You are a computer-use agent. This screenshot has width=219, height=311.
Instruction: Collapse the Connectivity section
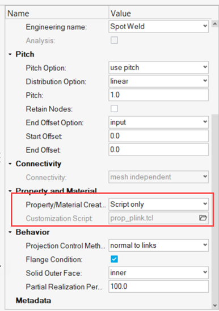point(10,163)
